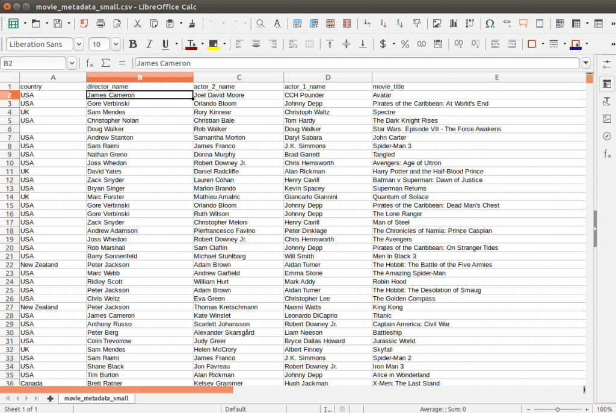Open Find & Replace magnifier icon
This screenshot has width=616, height=413.
tap(260, 23)
